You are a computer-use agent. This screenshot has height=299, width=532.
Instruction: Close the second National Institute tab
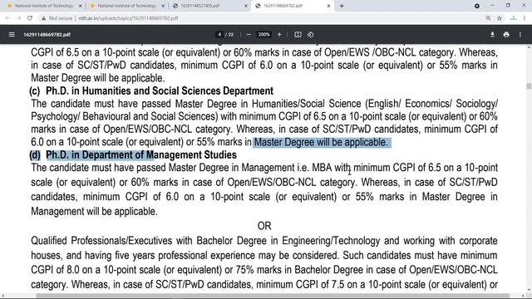[x=163, y=6]
